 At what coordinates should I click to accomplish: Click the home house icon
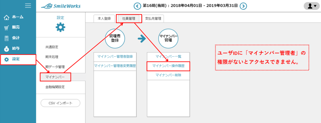click(7, 17)
